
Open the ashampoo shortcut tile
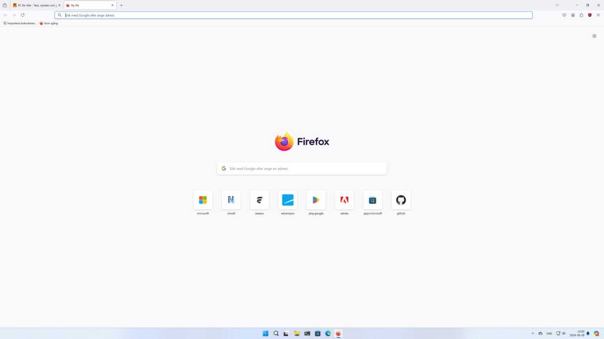coord(287,200)
